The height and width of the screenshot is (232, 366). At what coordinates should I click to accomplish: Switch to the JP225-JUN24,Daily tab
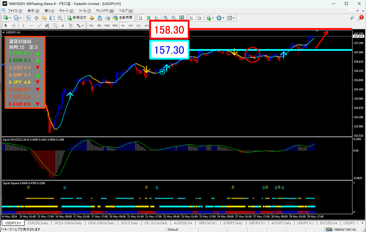coord(68,223)
